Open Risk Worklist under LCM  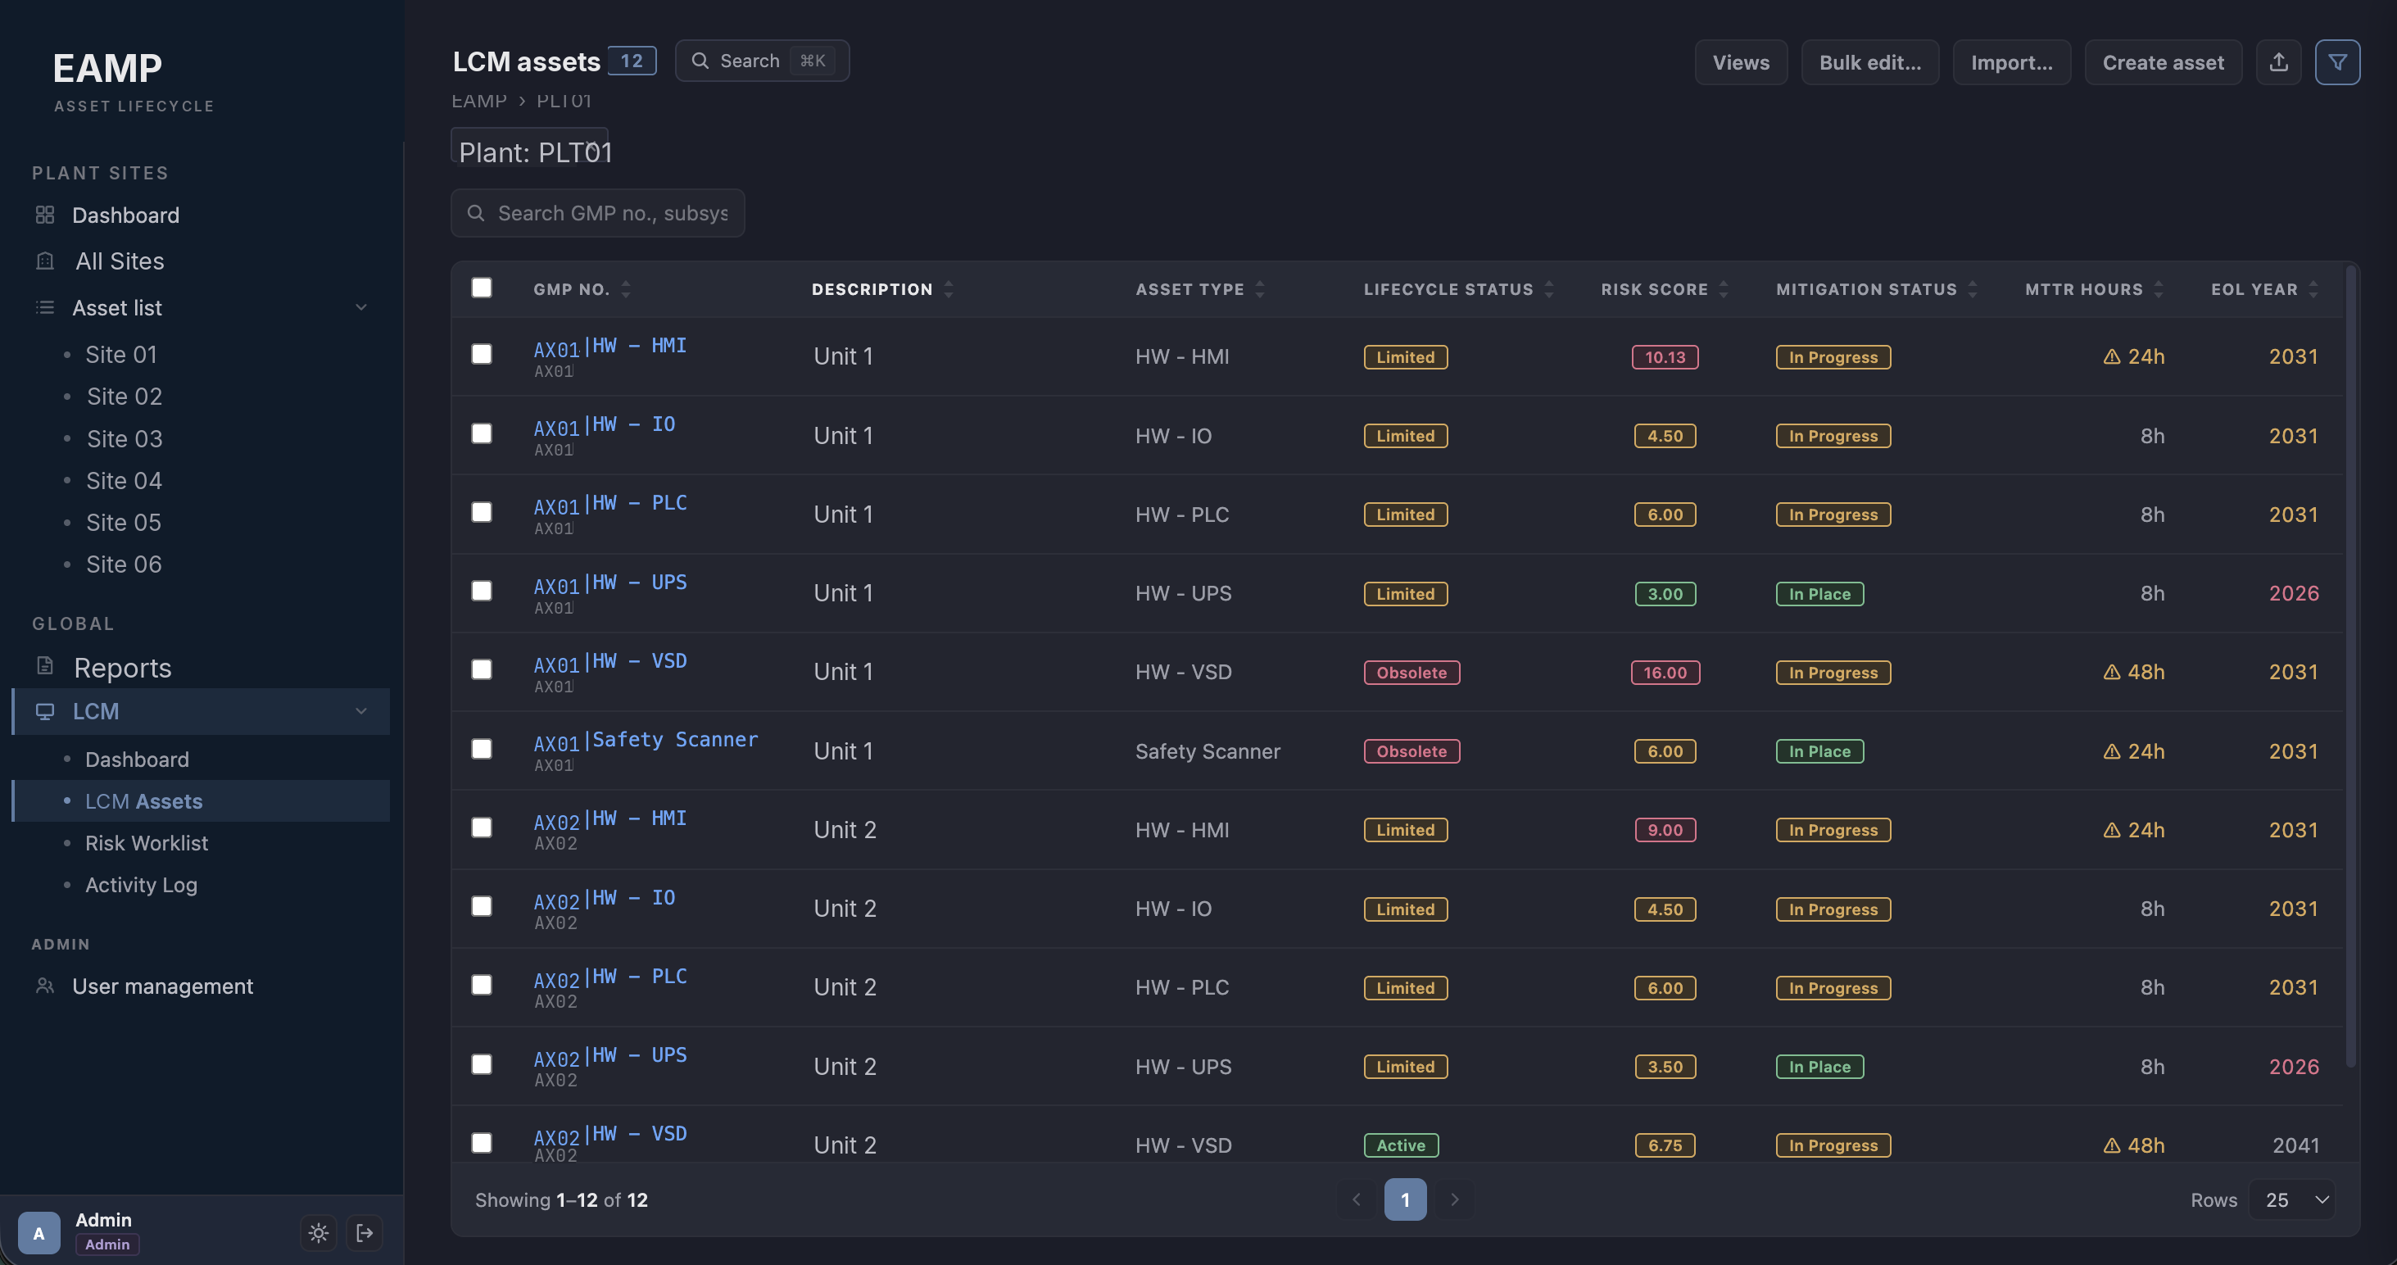click(147, 843)
